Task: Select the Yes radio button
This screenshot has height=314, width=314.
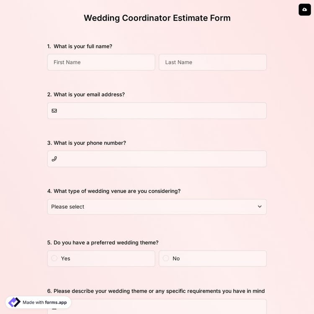Action: point(54,258)
